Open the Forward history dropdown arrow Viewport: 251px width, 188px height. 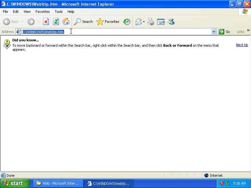pos(38,22)
